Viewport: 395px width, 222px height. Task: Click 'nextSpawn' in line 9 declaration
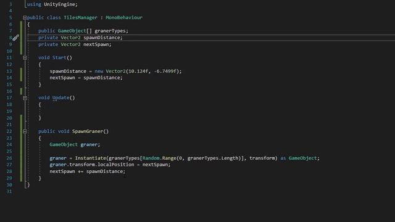pos(96,44)
